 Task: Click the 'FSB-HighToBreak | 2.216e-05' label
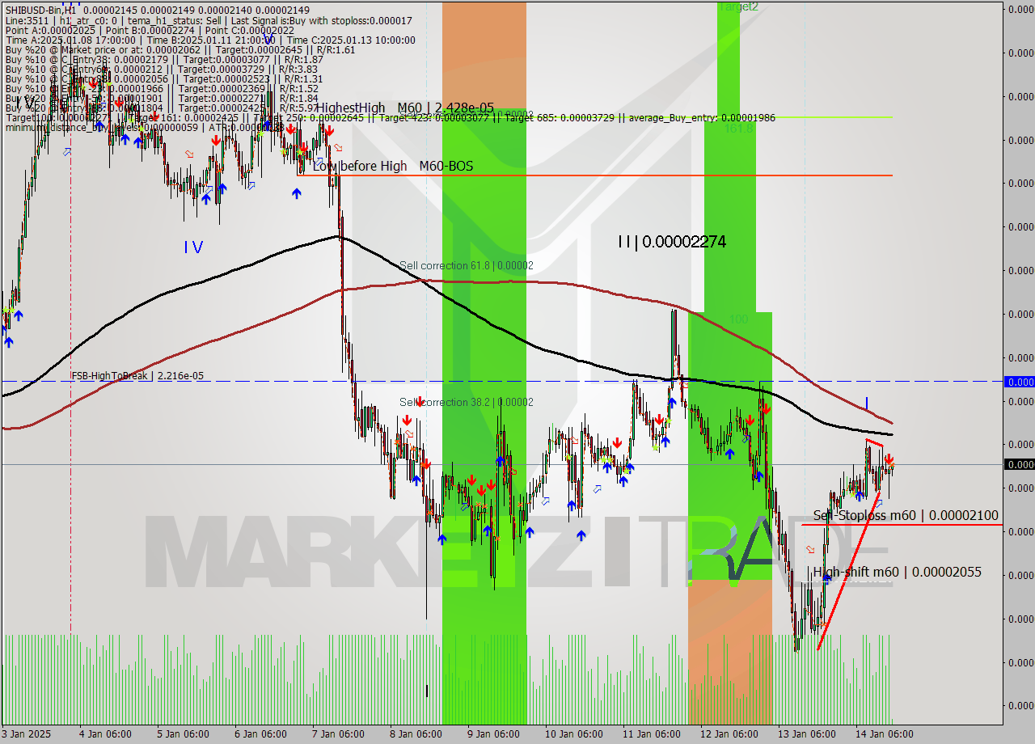137,375
